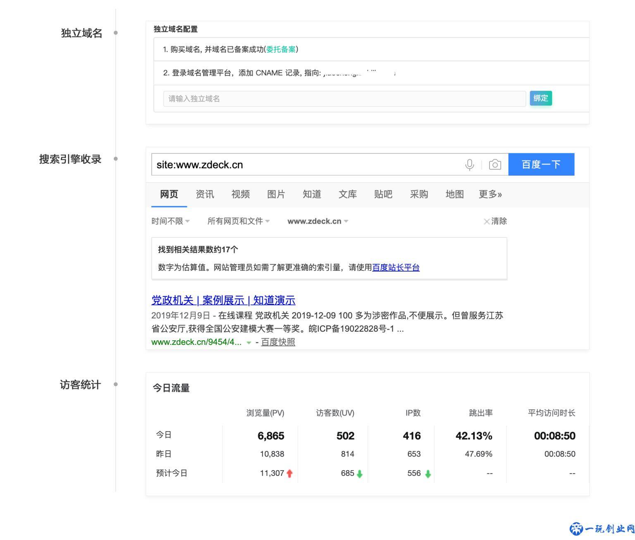Switch to the 文库 tab

(x=348, y=194)
